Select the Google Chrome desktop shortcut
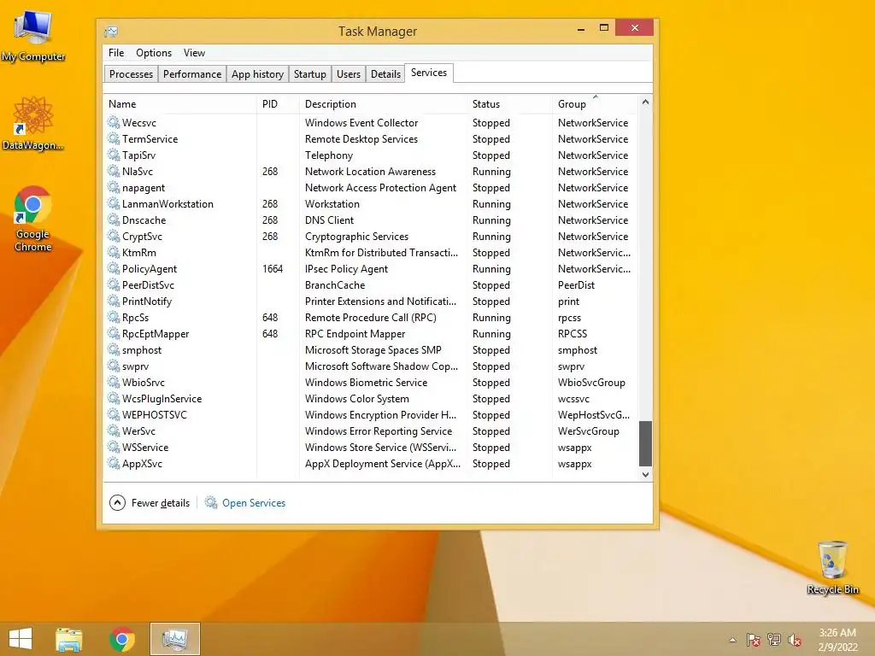Image resolution: width=875 pixels, height=656 pixels. click(x=33, y=219)
